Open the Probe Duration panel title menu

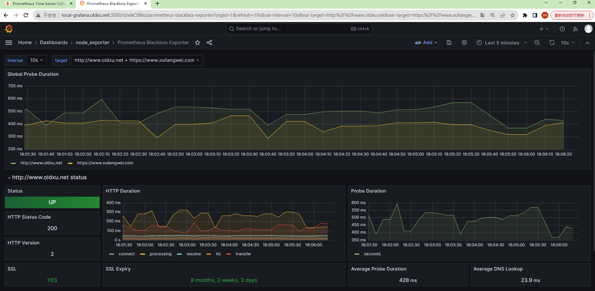point(369,191)
